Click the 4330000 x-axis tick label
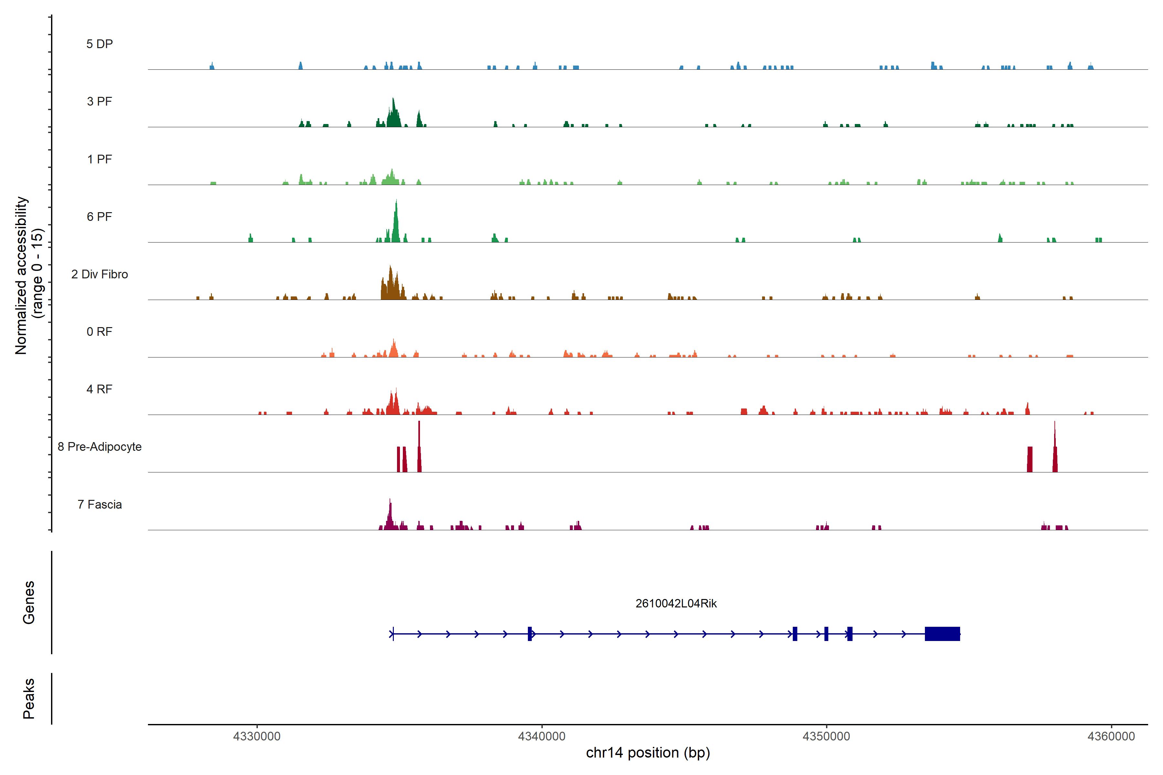The image size is (1163, 775). pos(257,736)
